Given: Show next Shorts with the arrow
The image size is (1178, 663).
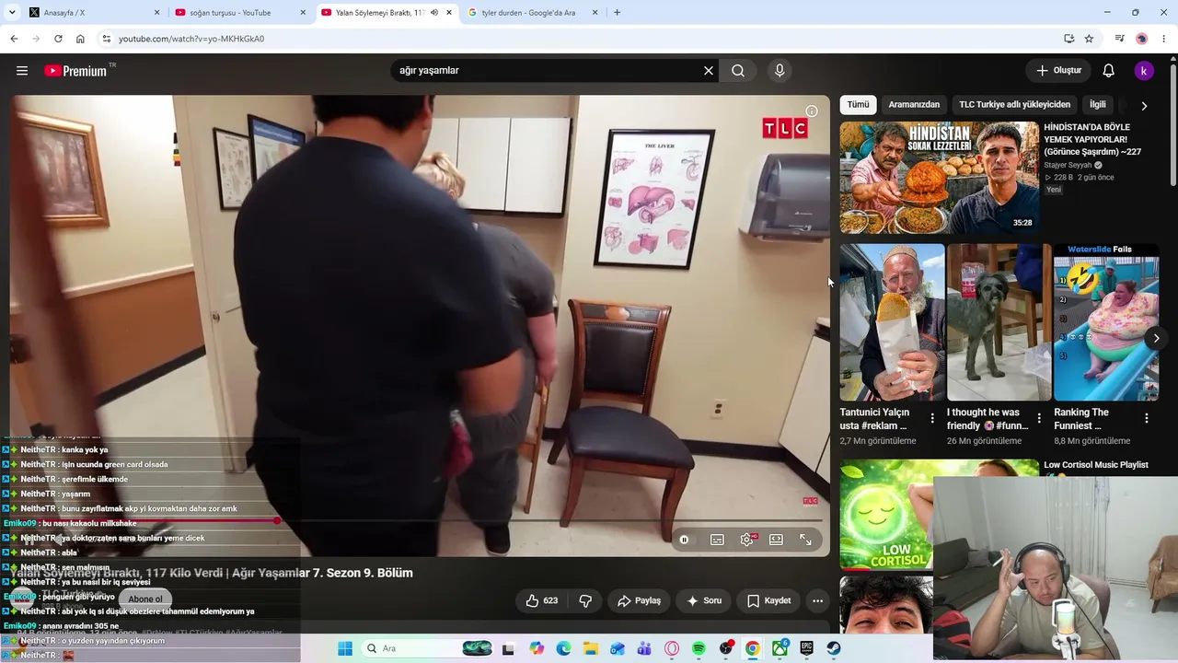Looking at the screenshot, I should coord(1156,338).
